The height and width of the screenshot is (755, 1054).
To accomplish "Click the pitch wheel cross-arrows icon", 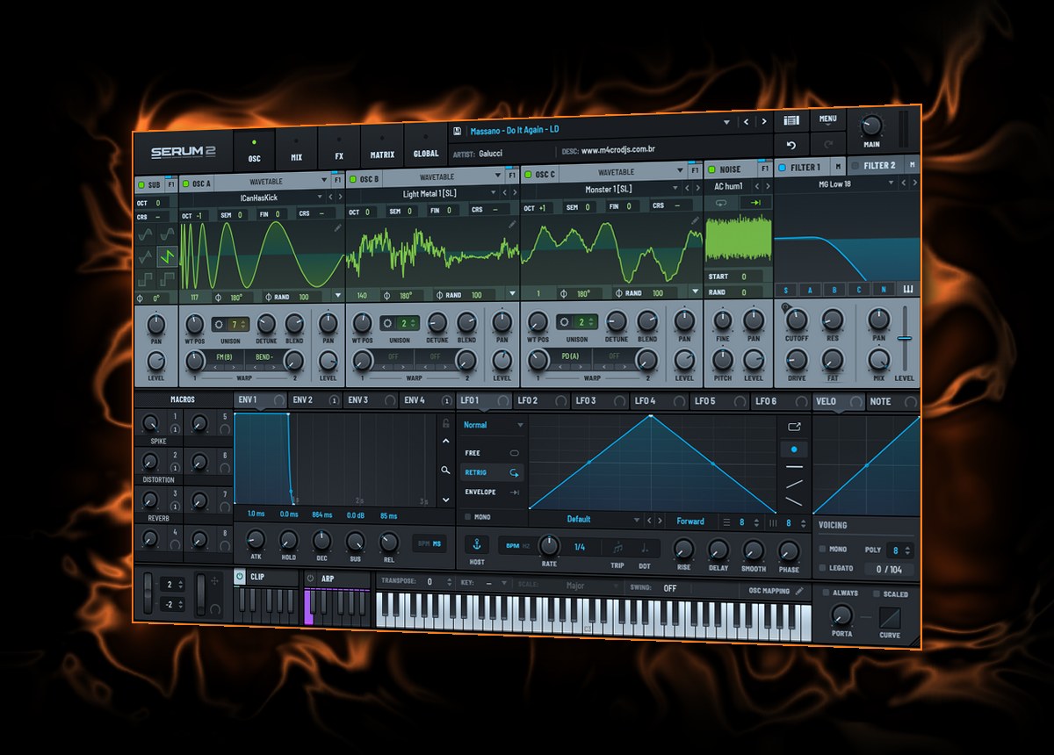I will (214, 583).
